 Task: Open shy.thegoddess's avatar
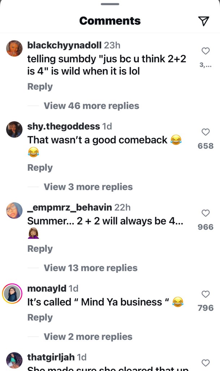(x=14, y=129)
